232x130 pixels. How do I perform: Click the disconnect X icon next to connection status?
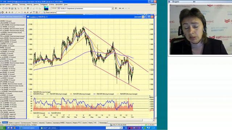pyautogui.click(x=116, y=8)
